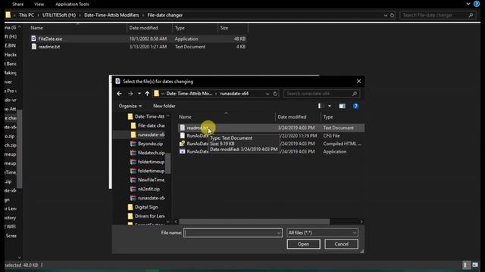The height and width of the screenshot is (272, 485).
Task: Open the File name combo box dropdown arrow
Action: [x=279, y=233]
